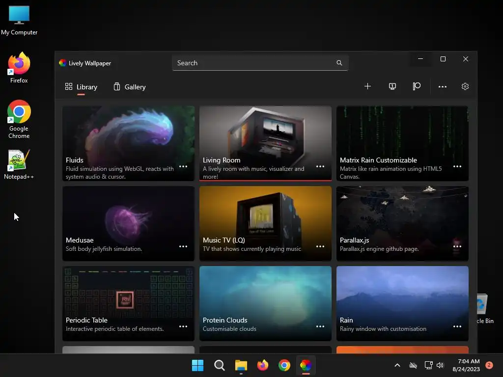The image size is (503, 377).
Task: Click the Lively Wallpaper logo icon
Action: click(62, 63)
